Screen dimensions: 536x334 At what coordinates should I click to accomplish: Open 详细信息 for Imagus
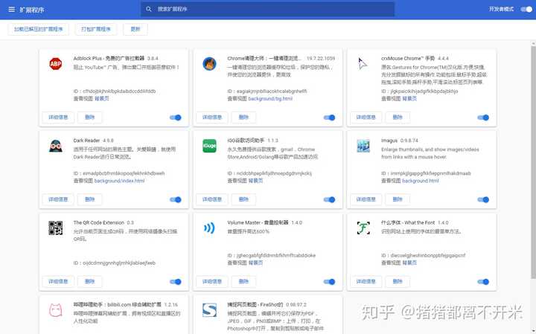tap(366, 199)
